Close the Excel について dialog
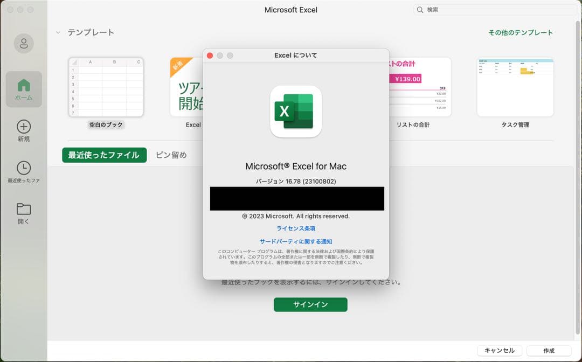The height and width of the screenshot is (362, 582). pos(210,55)
